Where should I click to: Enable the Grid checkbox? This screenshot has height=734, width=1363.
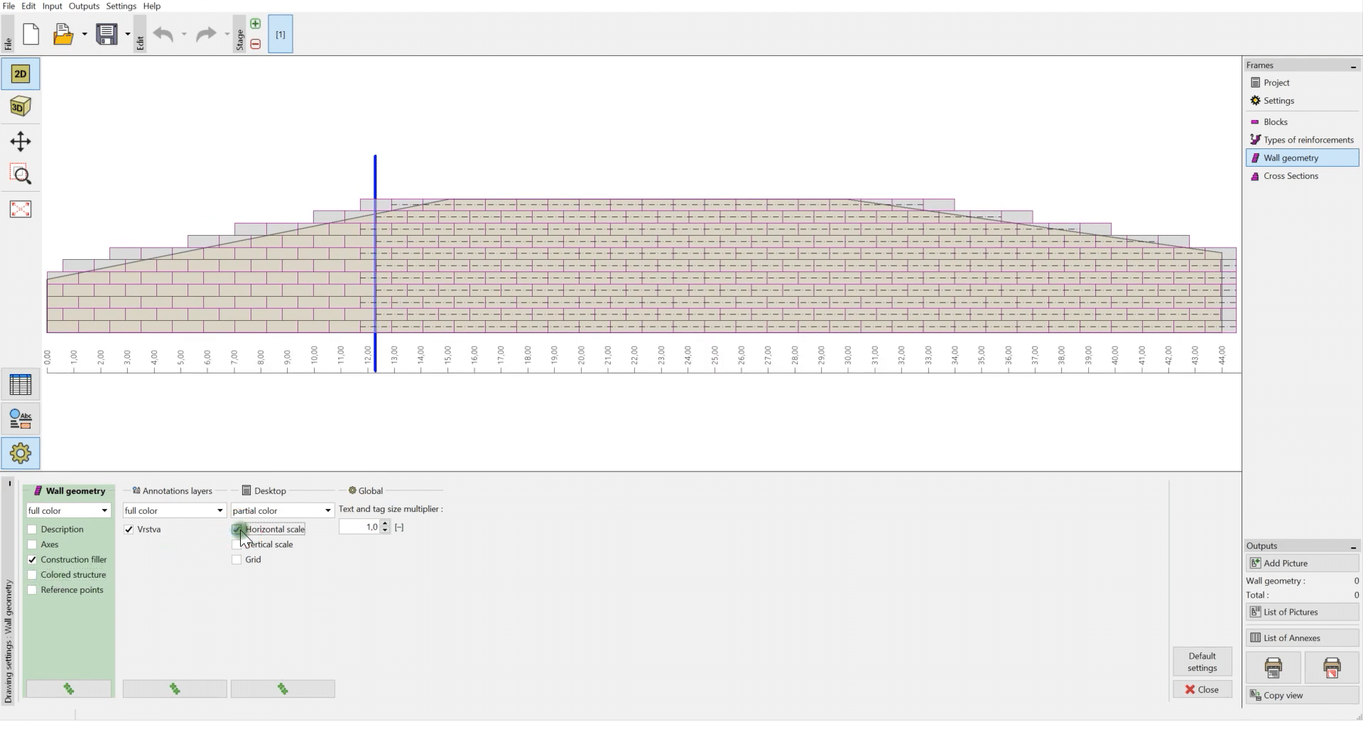tap(237, 560)
